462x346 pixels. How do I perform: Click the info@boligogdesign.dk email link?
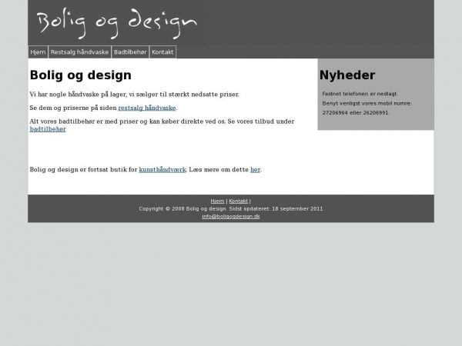(x=231, y=216)
